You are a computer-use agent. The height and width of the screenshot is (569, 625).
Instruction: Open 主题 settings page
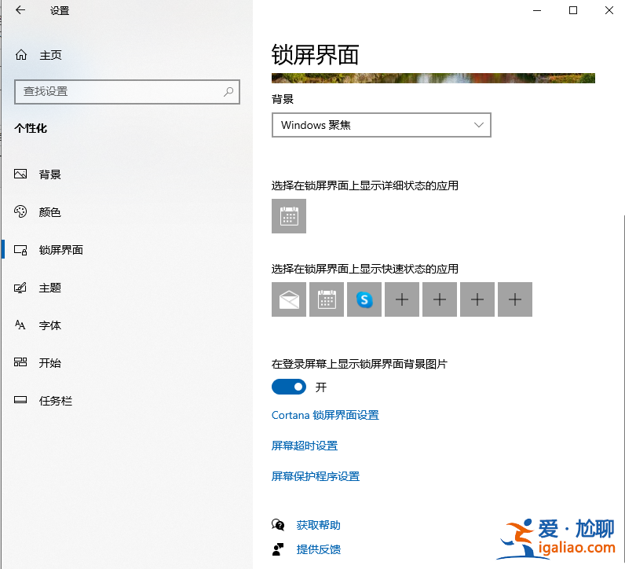[x=49, y=288]
